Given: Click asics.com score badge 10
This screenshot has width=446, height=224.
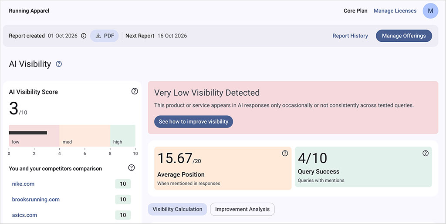Looking at the screenshot, I should [123, 215].
